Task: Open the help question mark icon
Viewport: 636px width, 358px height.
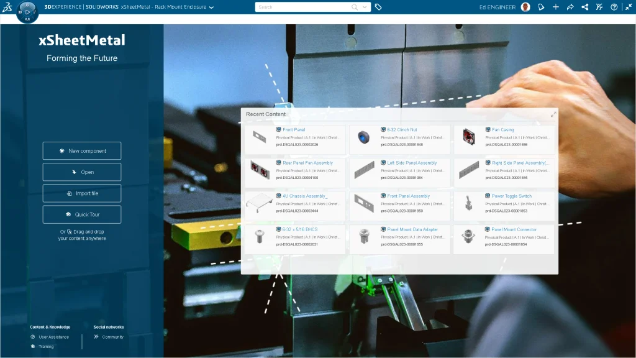Action: (x=614, y=7)
